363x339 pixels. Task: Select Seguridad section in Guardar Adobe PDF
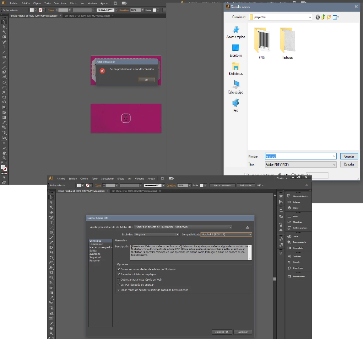click(x=95, y=257)
